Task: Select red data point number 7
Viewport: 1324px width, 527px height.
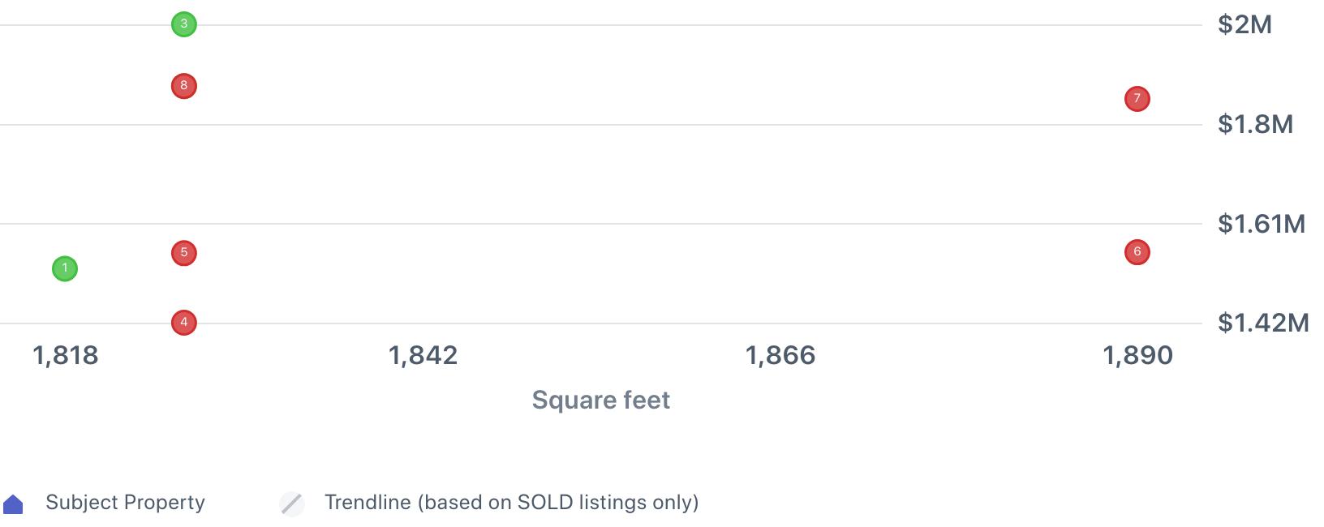Action: click(x=1137, y=99)
